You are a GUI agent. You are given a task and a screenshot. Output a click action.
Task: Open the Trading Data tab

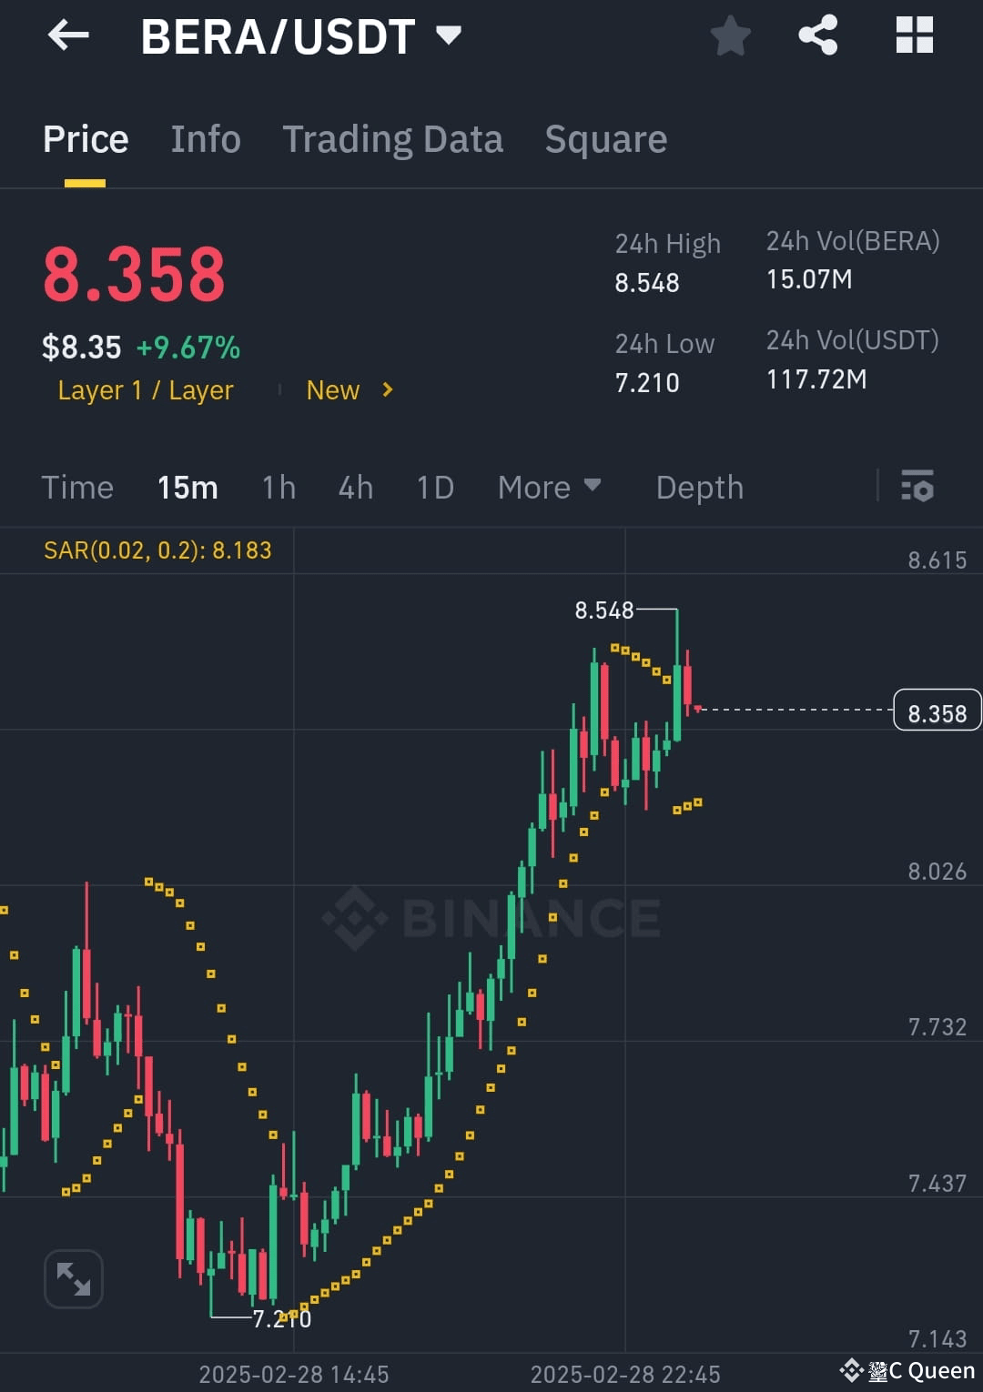(x=392, y=139)
